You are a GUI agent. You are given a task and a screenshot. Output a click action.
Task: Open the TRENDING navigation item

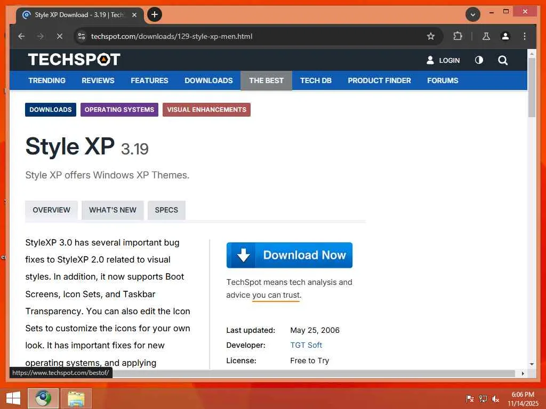tap(47, 81)
